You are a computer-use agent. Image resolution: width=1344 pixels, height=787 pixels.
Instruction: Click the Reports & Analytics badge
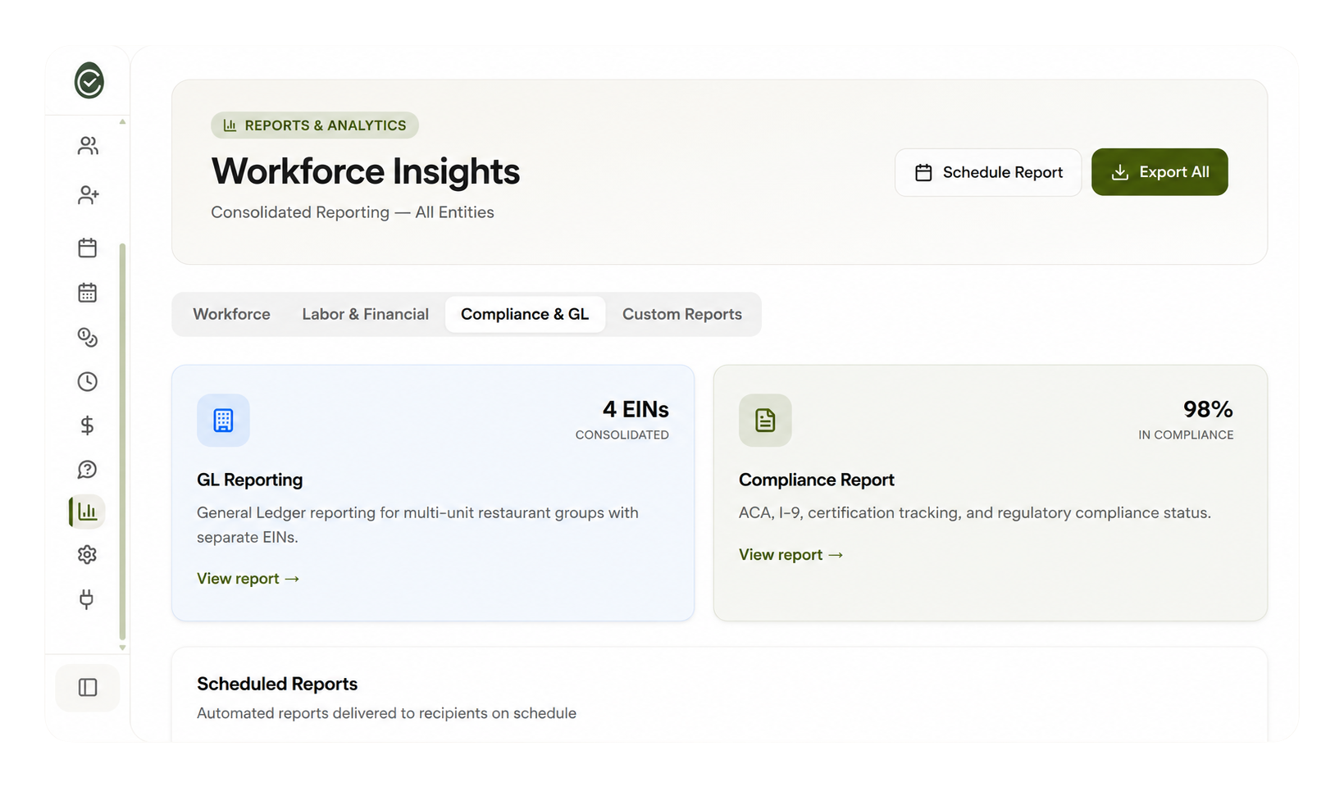pyautogui.click(x=315, y=125)
